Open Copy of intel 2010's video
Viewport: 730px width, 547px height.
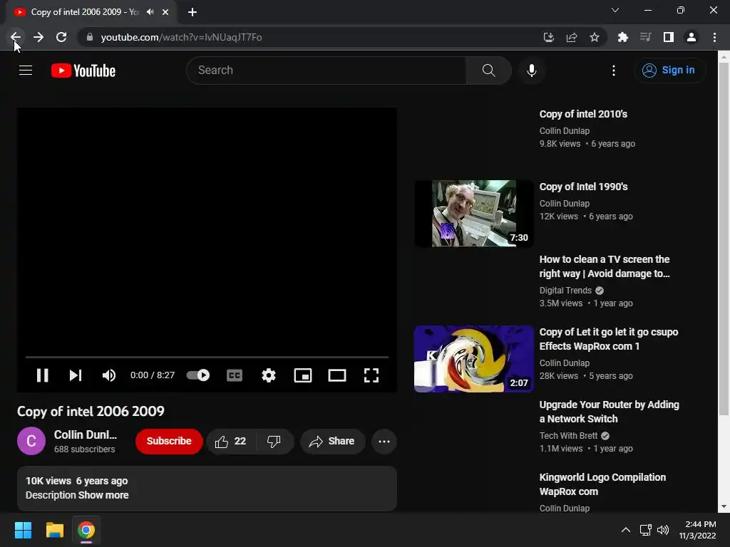coord(583,114)
